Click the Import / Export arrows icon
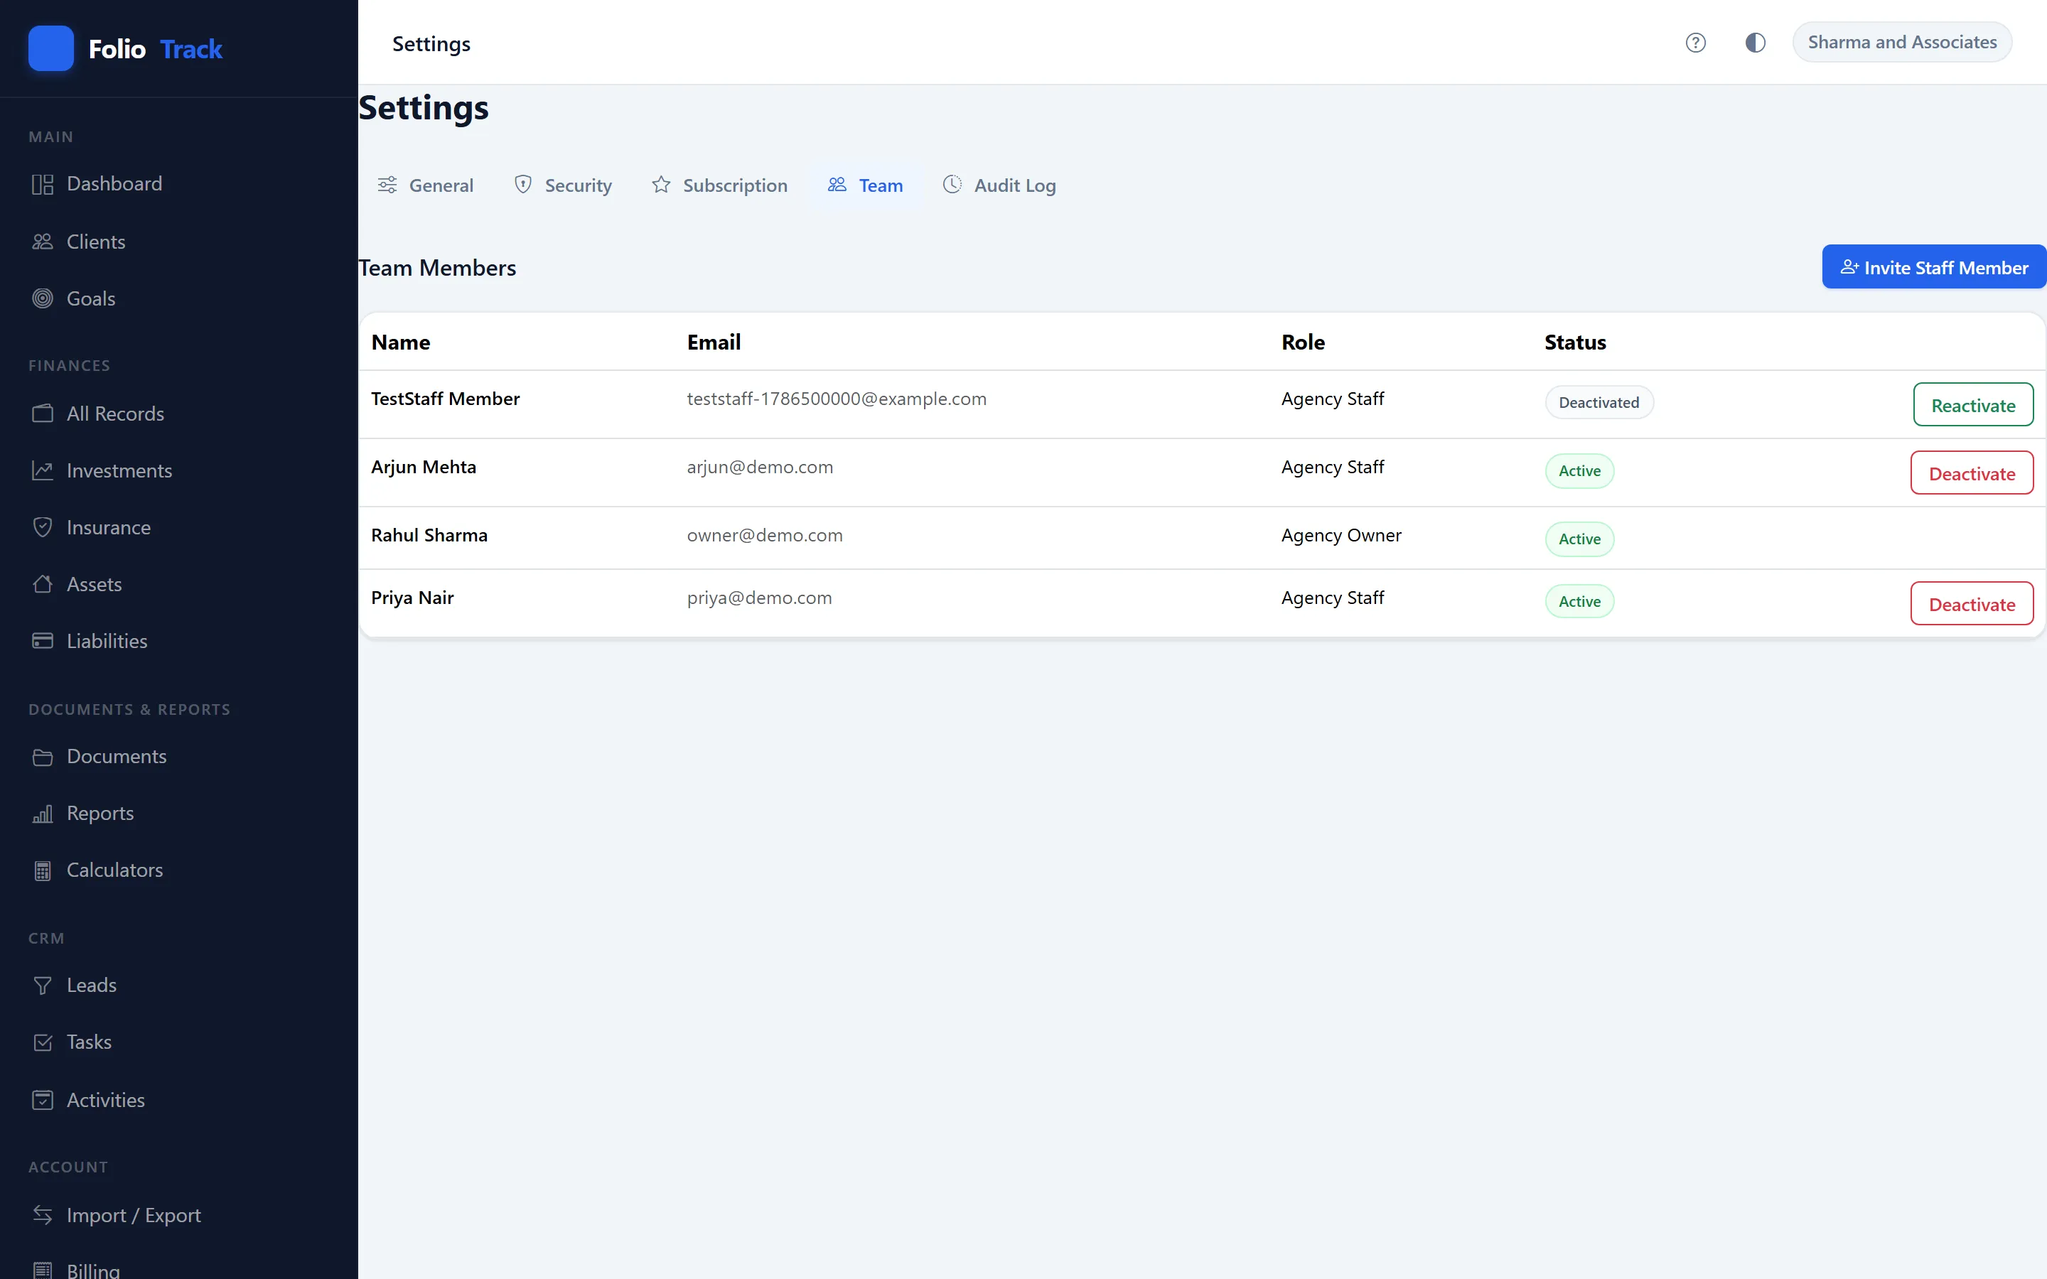Screen dimensions: 2047x1279 pyautogui.click(x=43, y=1215)
